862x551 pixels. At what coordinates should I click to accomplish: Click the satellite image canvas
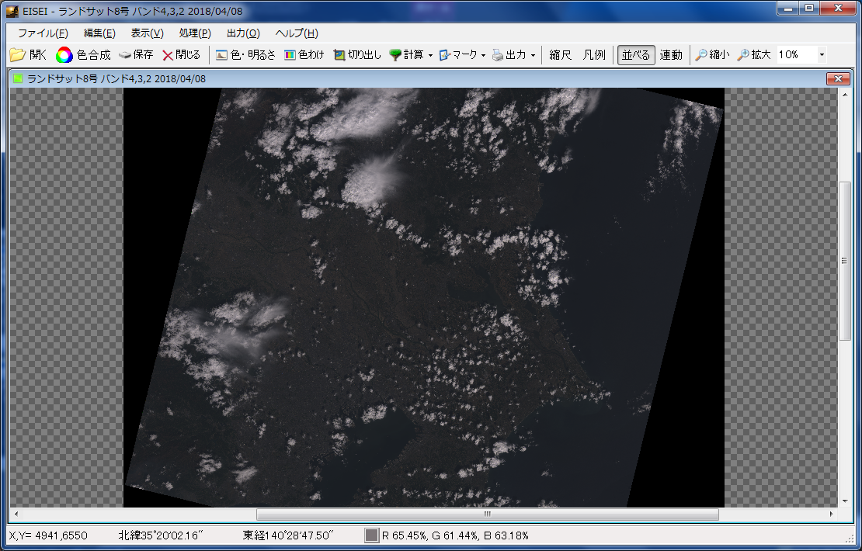[x=423, y=297]
